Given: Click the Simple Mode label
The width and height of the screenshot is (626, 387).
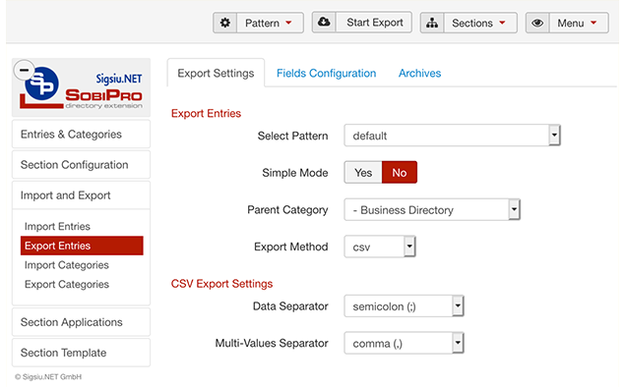Looking at the screenshot, I should click(x=295, y=173).
